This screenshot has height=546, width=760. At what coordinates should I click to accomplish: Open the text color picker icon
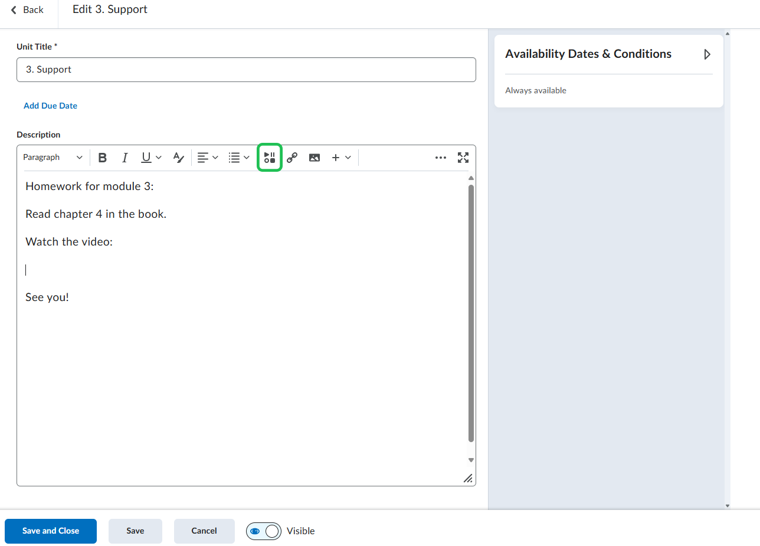point(178,158)
